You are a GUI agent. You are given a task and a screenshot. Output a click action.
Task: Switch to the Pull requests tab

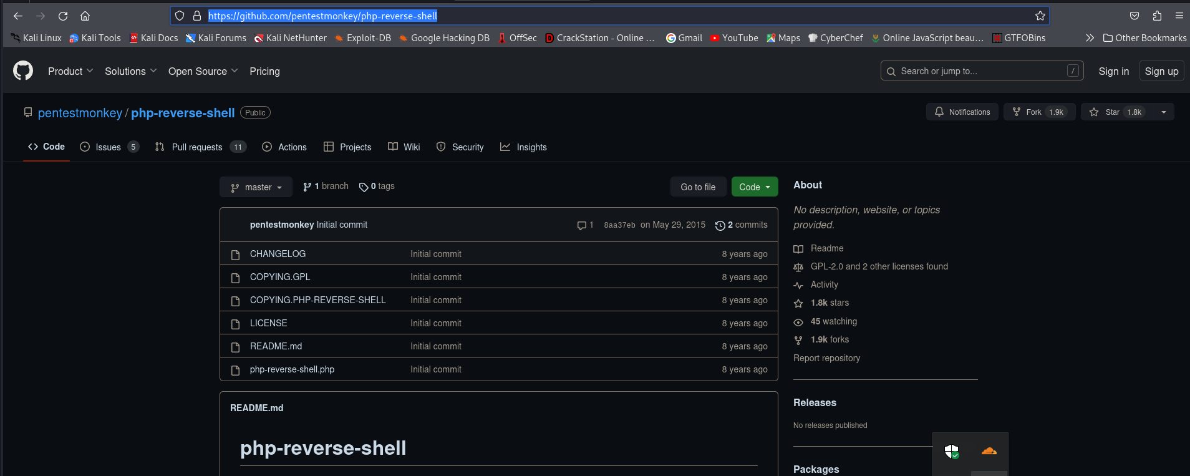[201, 147]
